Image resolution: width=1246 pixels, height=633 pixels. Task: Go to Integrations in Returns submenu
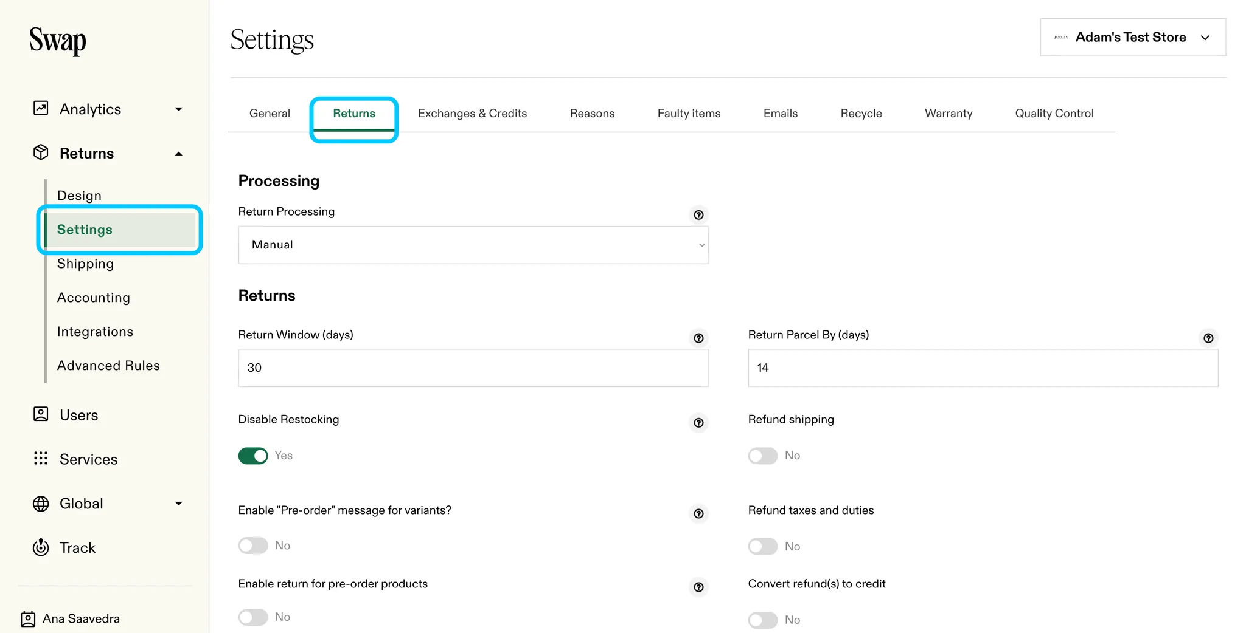[95, 332]
